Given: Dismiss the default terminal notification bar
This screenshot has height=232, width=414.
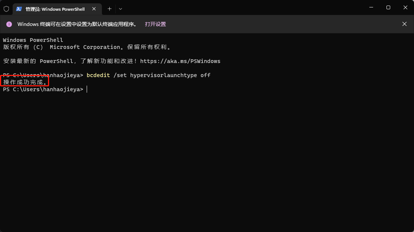Looking at the screenshot, I should point(404,24).
